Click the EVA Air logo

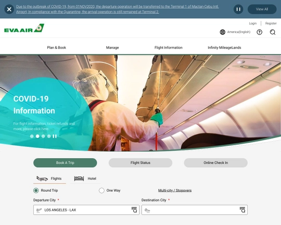[x=24, y=28]
